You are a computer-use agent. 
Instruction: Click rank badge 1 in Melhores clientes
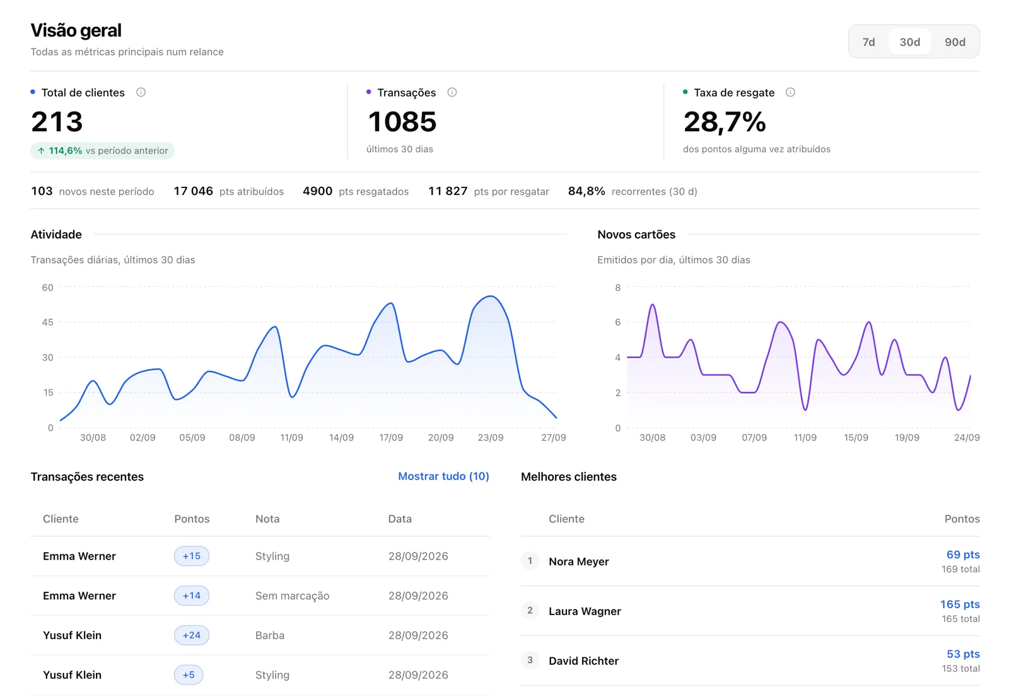pos(530,561)
